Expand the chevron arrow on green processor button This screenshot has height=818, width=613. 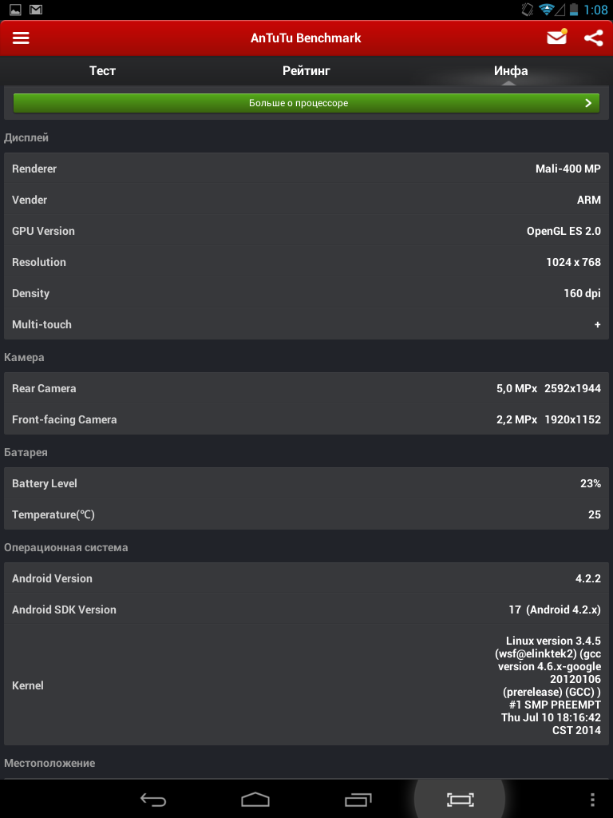(588, 103)
